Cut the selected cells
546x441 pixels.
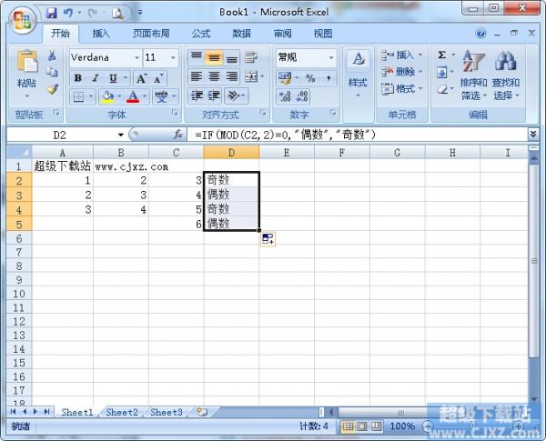pyautogui.click(x=52, y=55)
